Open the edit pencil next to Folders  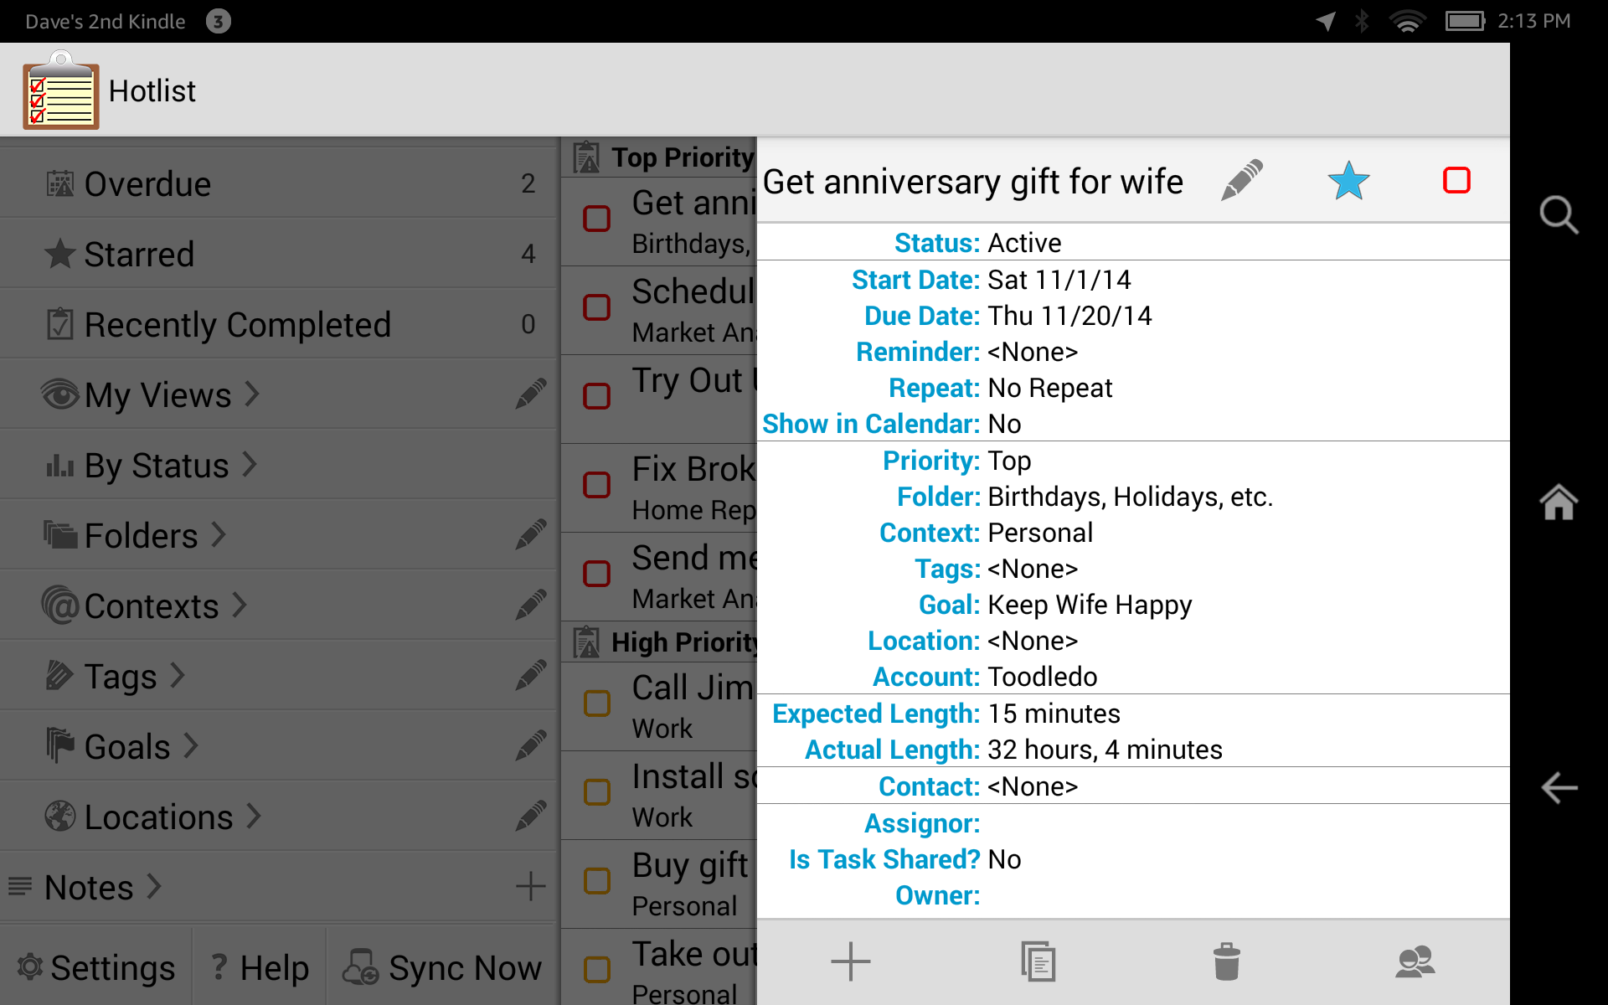pos(532,534)
